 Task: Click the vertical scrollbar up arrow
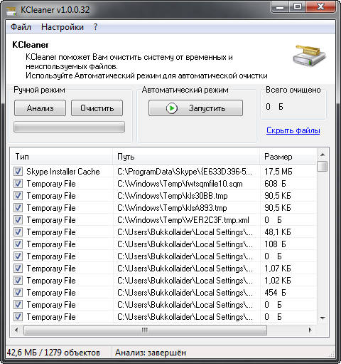coord(323,155)
